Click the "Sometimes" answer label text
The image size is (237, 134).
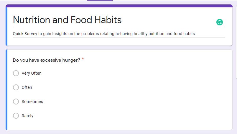32,102
